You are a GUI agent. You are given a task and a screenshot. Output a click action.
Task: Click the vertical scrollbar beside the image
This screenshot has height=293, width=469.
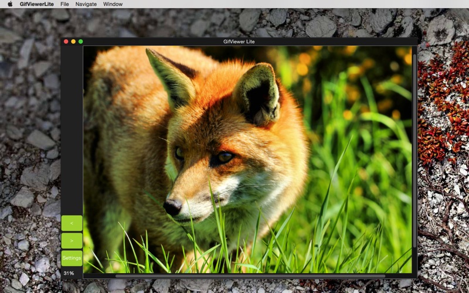point(414,151)
